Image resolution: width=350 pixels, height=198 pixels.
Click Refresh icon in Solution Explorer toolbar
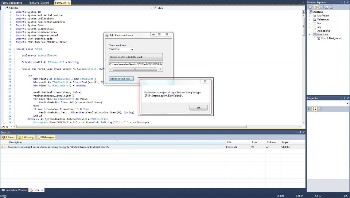pos(320,7)
